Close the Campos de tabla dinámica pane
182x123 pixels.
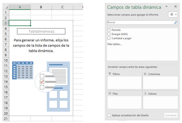click(176, 6)
